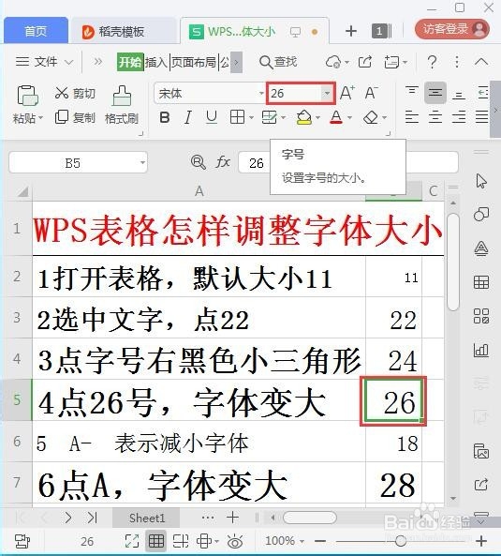
Task: Jump to last sheet arrow
Action: coord(92,518)
